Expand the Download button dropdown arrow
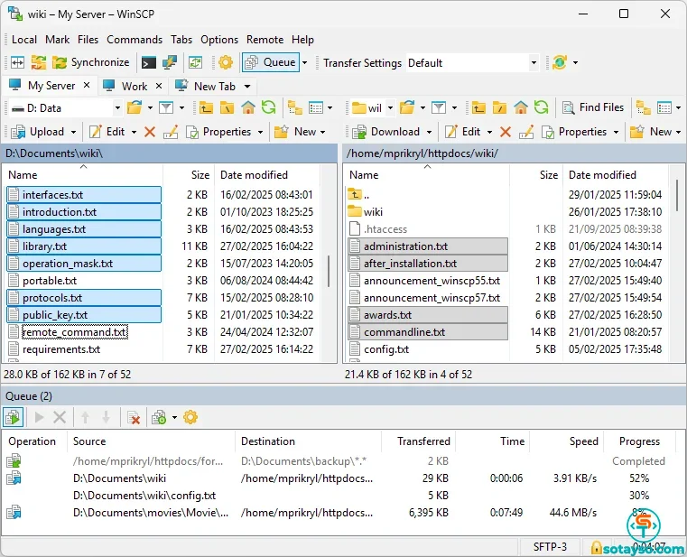This screenshot has height=557, width=687. click(x=430, y=132)
